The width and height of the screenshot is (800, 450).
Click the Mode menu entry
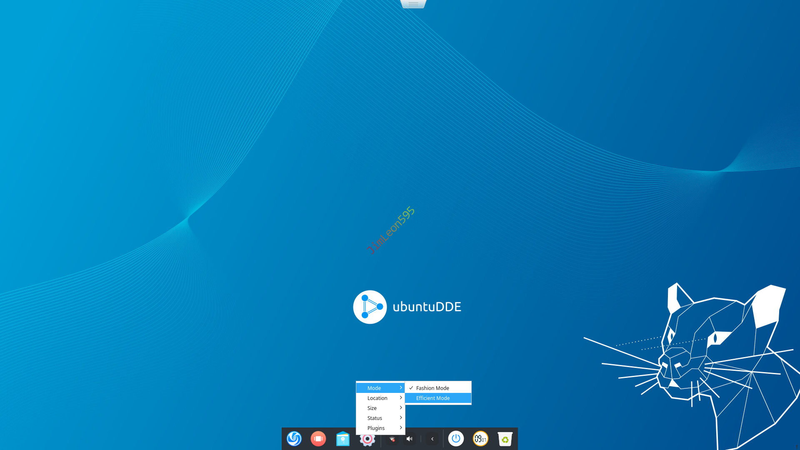[x=374, y=388]
